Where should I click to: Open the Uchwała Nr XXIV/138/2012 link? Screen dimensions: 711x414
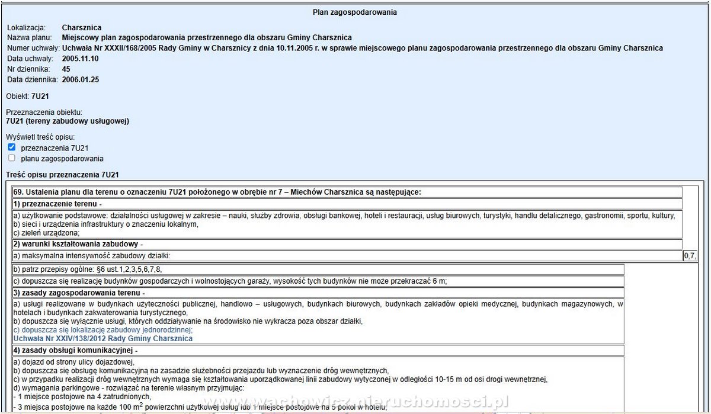[103, 338]
